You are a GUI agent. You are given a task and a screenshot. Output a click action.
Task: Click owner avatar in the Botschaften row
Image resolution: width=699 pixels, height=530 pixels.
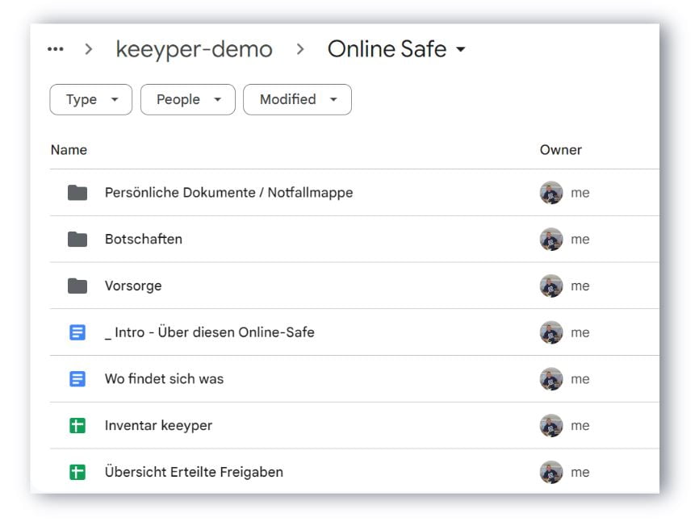point(551,240)
